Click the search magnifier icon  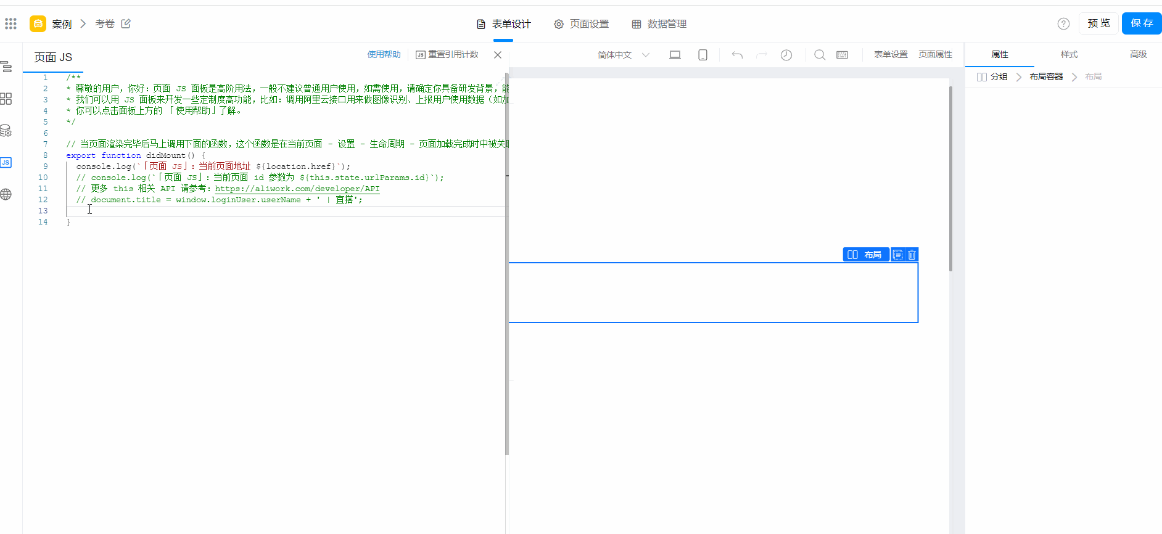point(820,55)
